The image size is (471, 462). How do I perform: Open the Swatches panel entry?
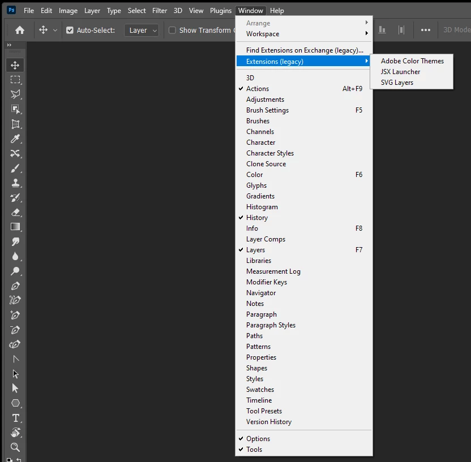(x=304, y=390)
